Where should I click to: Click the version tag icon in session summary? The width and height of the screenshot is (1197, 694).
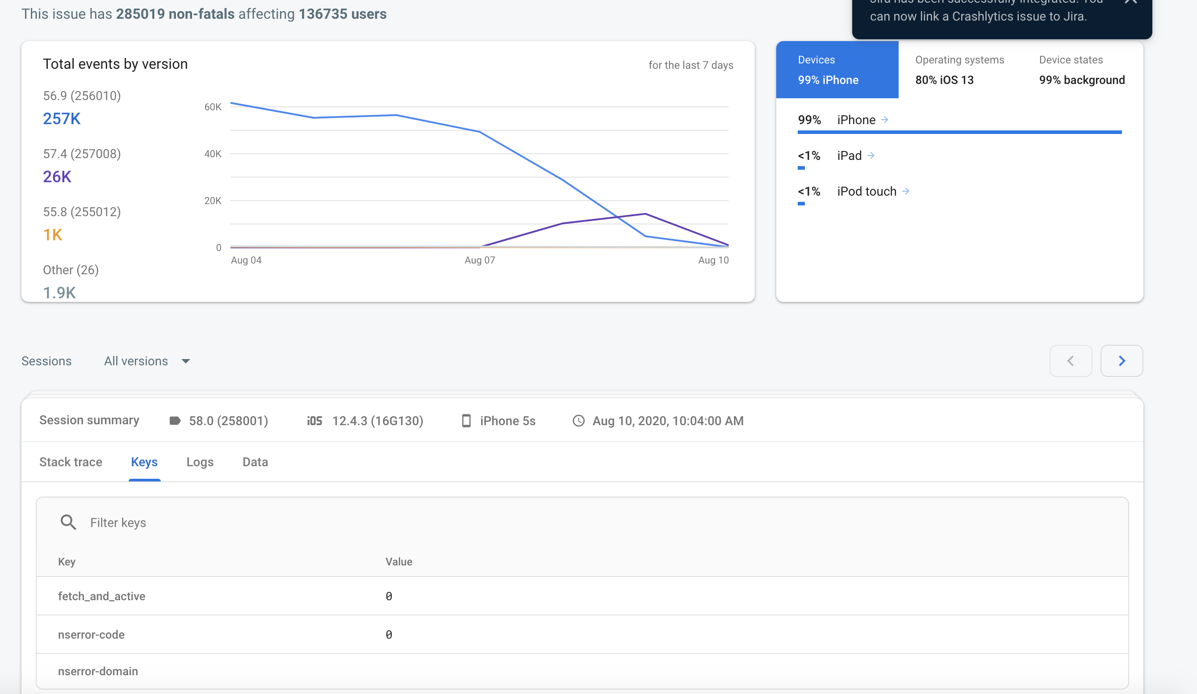point(175,421)
